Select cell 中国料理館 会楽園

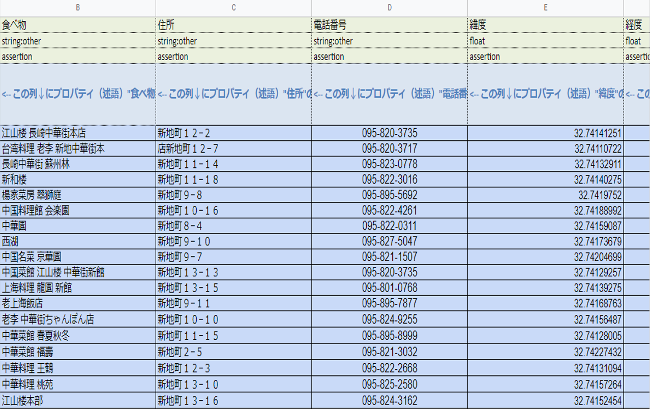pyautogui.click(x=78, y=210)
